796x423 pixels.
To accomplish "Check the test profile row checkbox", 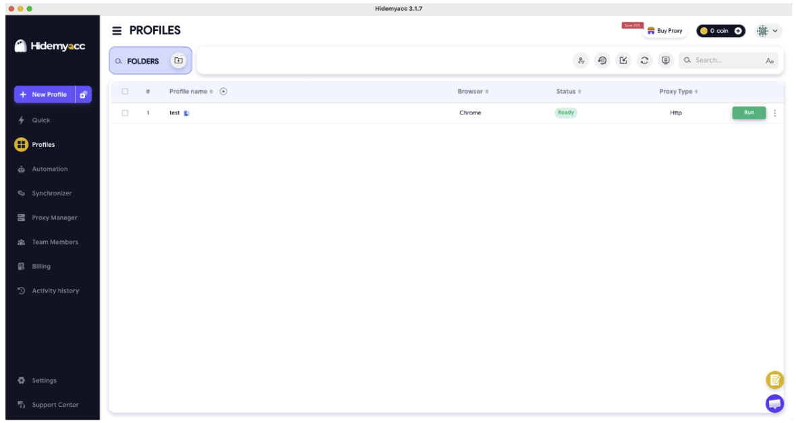I will (125, 112).
